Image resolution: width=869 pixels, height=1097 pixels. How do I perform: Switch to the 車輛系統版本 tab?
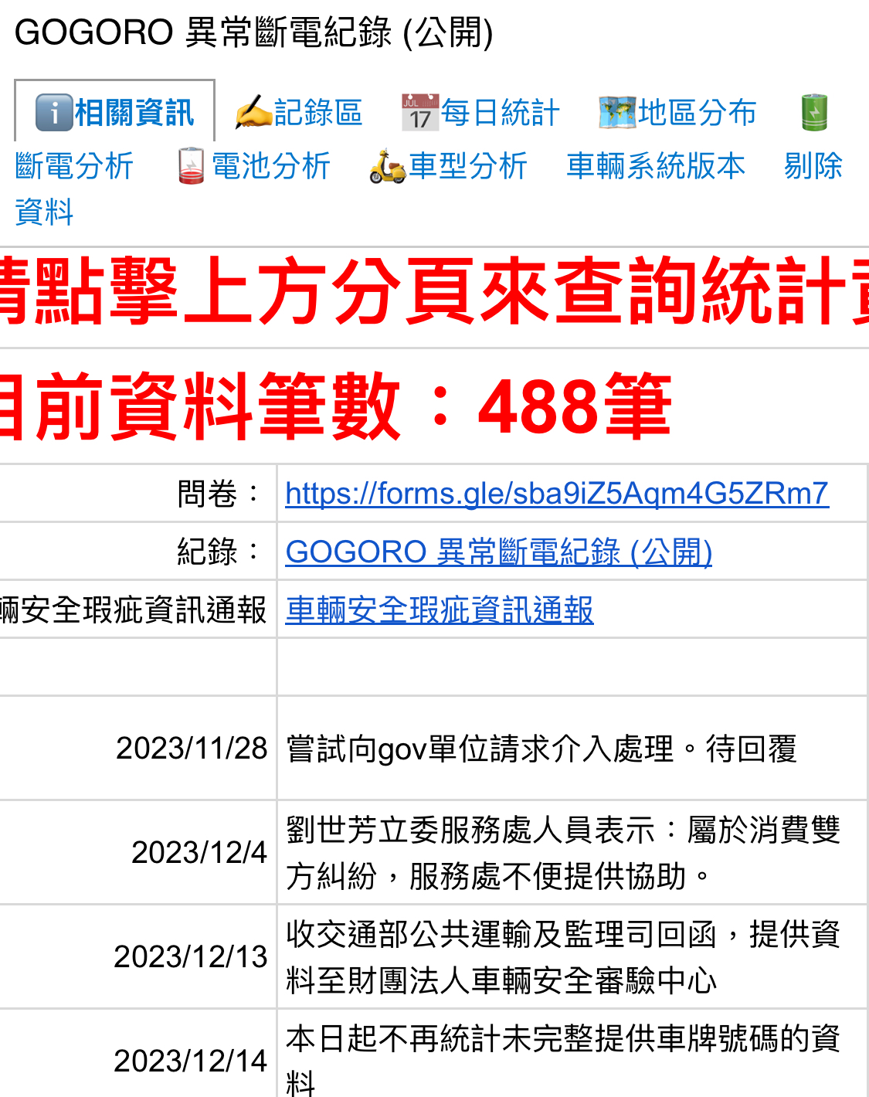pyautogui.click(x=656, y=166)
